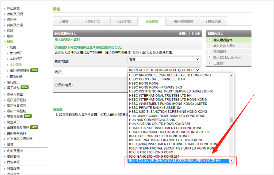
Task: Open 信用卡 in the sidebar
Action: 12,20
